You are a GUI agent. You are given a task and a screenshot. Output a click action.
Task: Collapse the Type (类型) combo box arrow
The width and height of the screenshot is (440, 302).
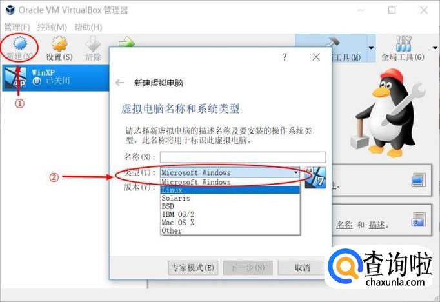295,172
